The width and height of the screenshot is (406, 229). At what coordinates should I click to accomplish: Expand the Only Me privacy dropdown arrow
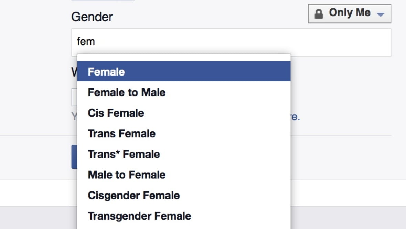pyautogui.click(x=380, y=14)
